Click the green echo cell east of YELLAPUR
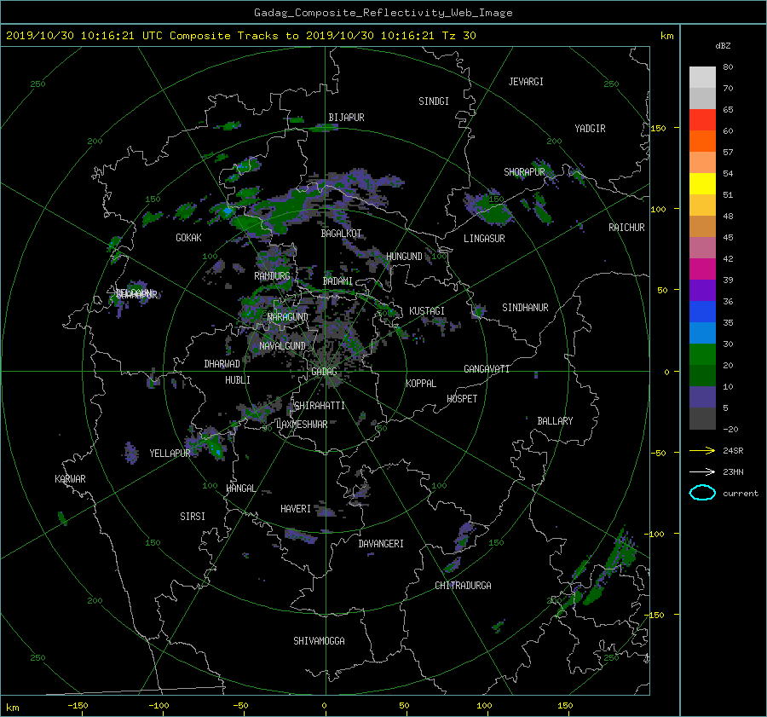This screenshot has height=717, width=767. coord(215,447)
